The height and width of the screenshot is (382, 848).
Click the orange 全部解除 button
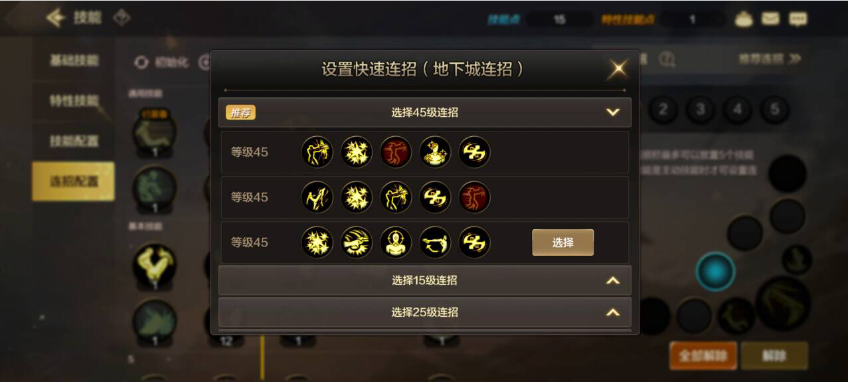(x=703, y=356)
